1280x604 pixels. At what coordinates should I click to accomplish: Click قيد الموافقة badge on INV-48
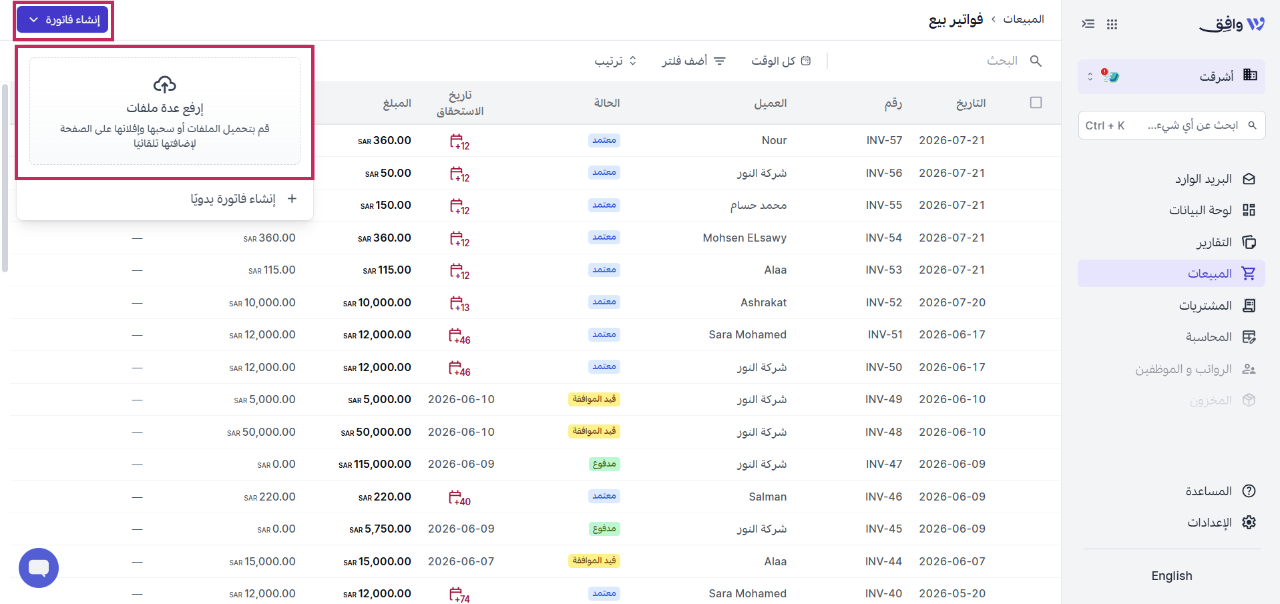point(594,431)
